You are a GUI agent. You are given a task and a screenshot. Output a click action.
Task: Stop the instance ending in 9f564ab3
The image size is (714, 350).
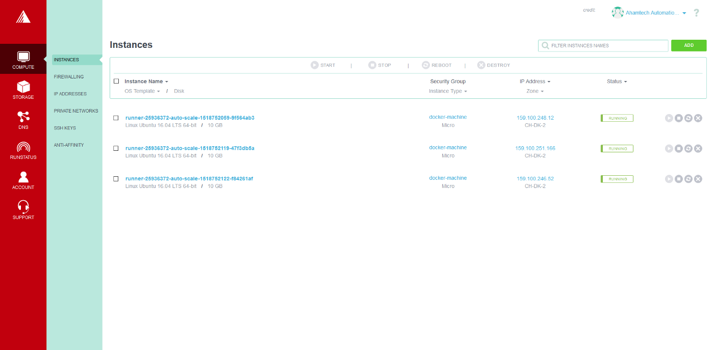coord(678,118)
